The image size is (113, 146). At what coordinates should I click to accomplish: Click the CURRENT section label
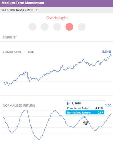[10, 37]
